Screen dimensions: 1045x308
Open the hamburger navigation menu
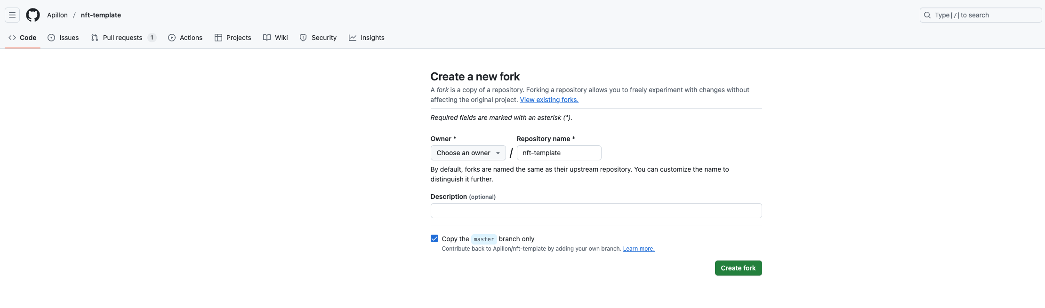[12, 15]
